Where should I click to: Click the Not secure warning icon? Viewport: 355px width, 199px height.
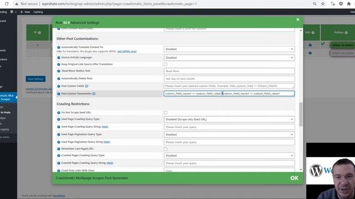click(17, 4)
